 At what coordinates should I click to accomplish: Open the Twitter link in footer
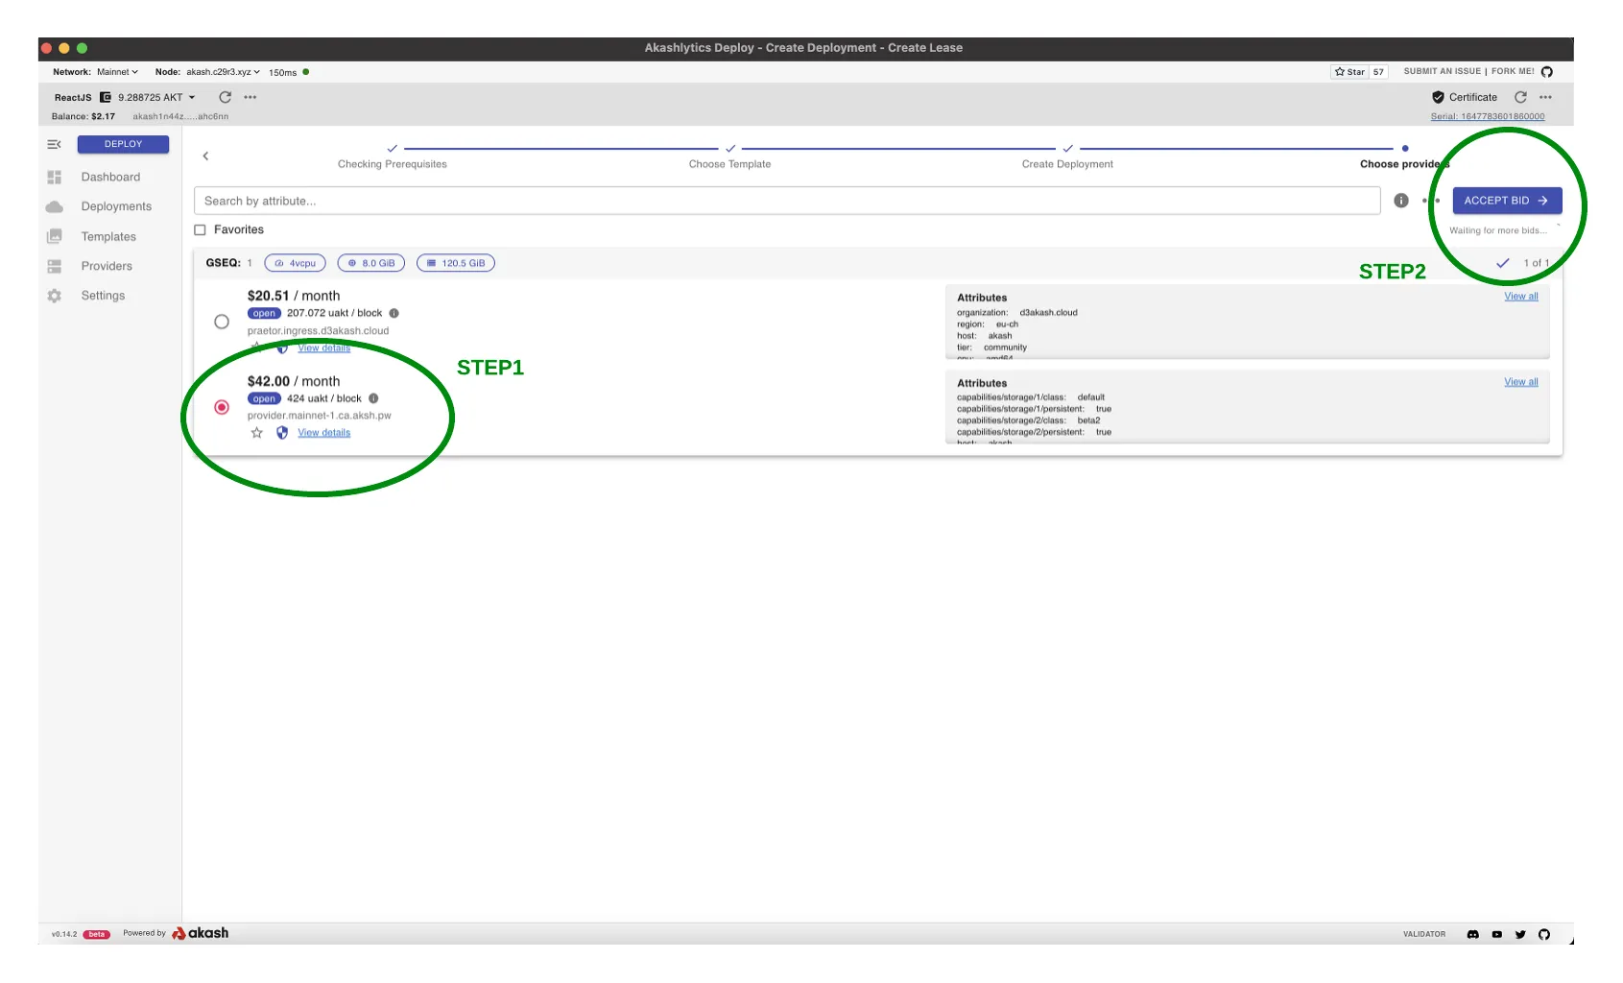(x=1520, y=934)
